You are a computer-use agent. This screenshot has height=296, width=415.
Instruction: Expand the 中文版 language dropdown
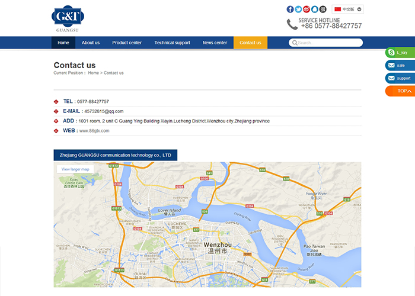click(348, 9)
